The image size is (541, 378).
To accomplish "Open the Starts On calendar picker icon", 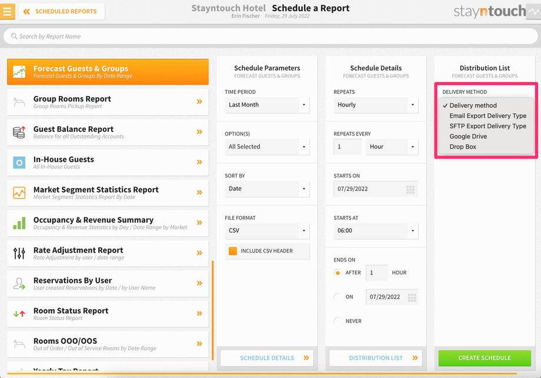I will coord(410,190).
